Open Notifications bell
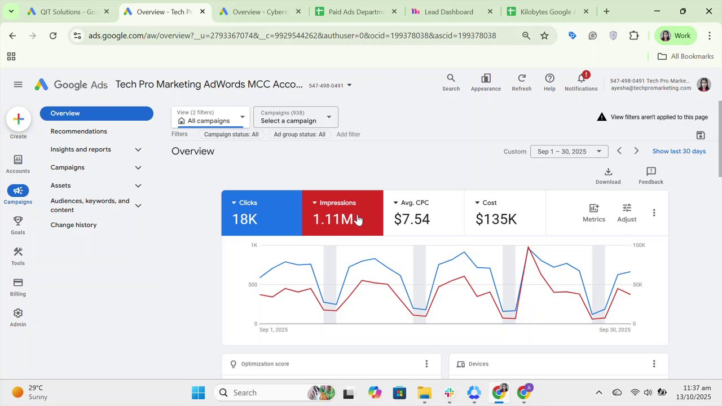The width and height of the screenshot is (722, 406). [x=581, y=82]
